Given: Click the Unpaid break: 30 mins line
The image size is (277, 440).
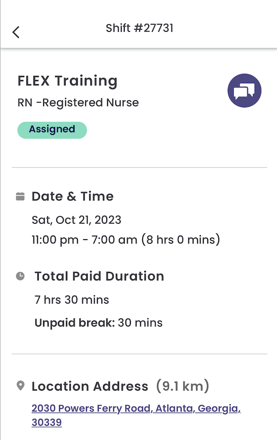Looking at the screenshot, I should click(x=99, y=323).
